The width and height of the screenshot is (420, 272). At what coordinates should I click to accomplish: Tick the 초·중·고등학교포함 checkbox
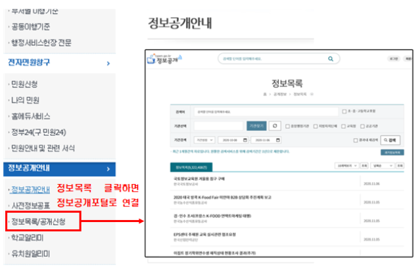(344, 112)
